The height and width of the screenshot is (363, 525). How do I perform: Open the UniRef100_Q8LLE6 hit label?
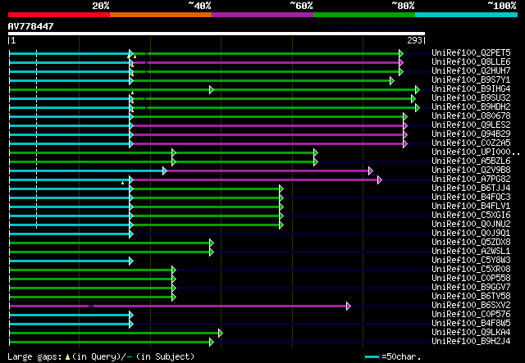pyautogui.click(x=471, y=62)
